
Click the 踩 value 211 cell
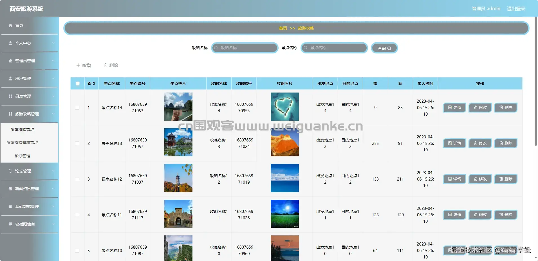(400, 179)
